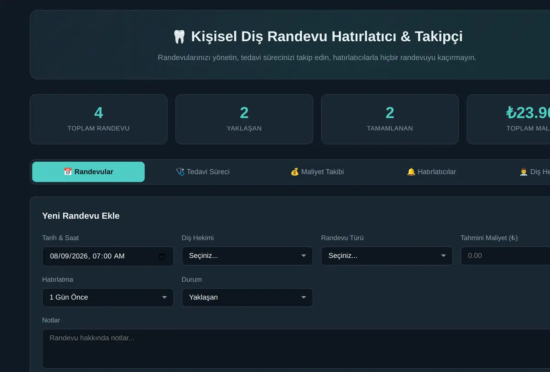
Task: Click the Yeni Randevu Ekle heading
Action: [81, 216]
